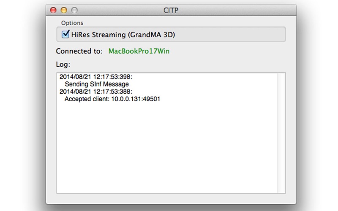Select the 12:17:53:398 timestamp log line
The height and width of the screenshot is (211, 338).
point(96,77)
